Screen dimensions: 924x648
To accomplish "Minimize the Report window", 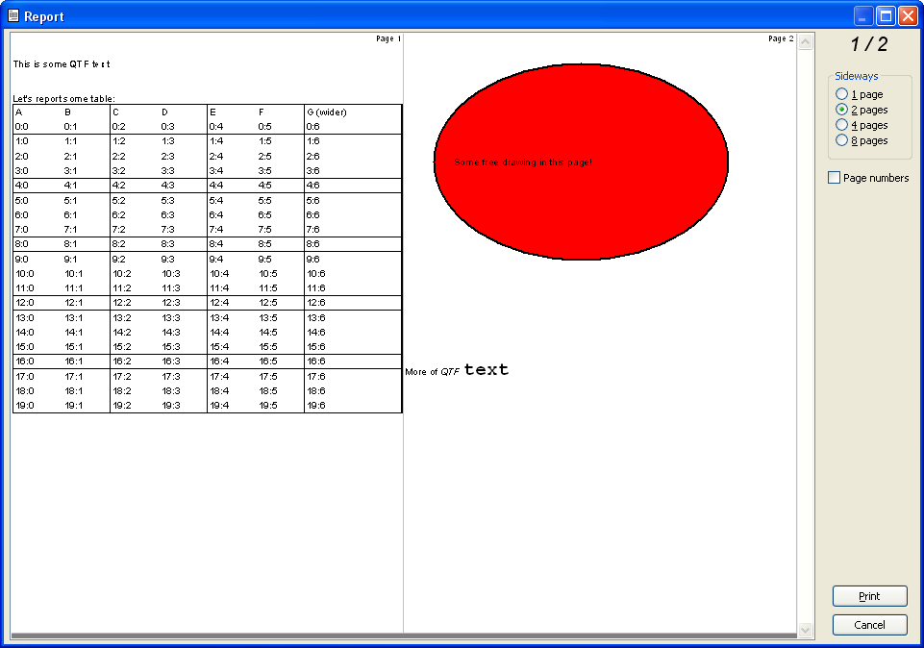I will click(864, 16).
